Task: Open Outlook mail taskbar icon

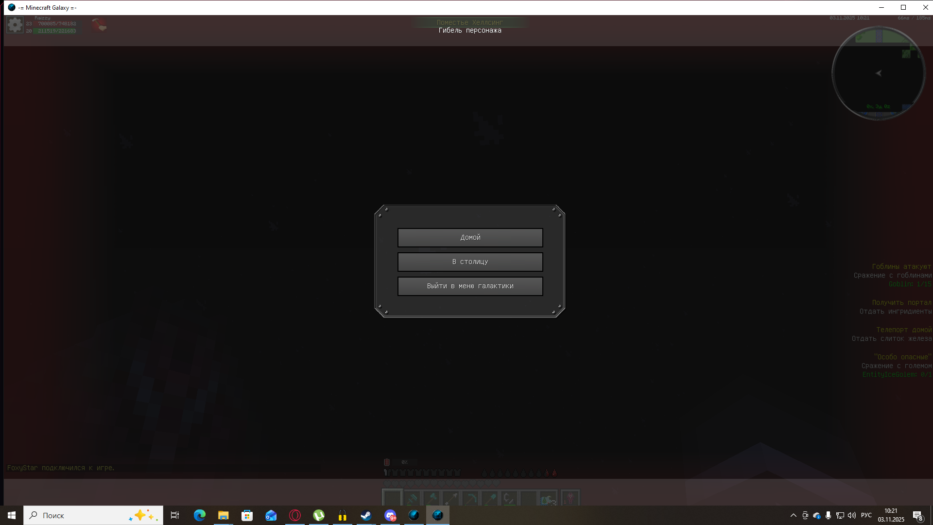Action: point(271,515)
